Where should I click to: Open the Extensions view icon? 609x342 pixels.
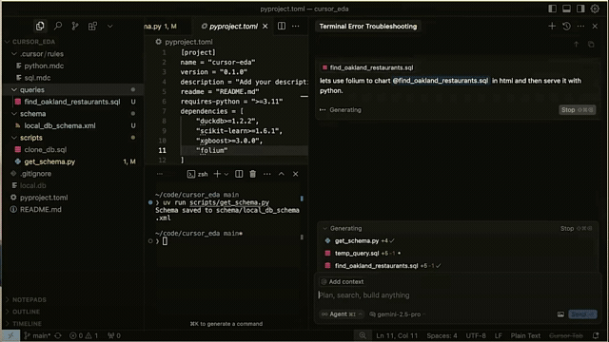pos(92,26)
